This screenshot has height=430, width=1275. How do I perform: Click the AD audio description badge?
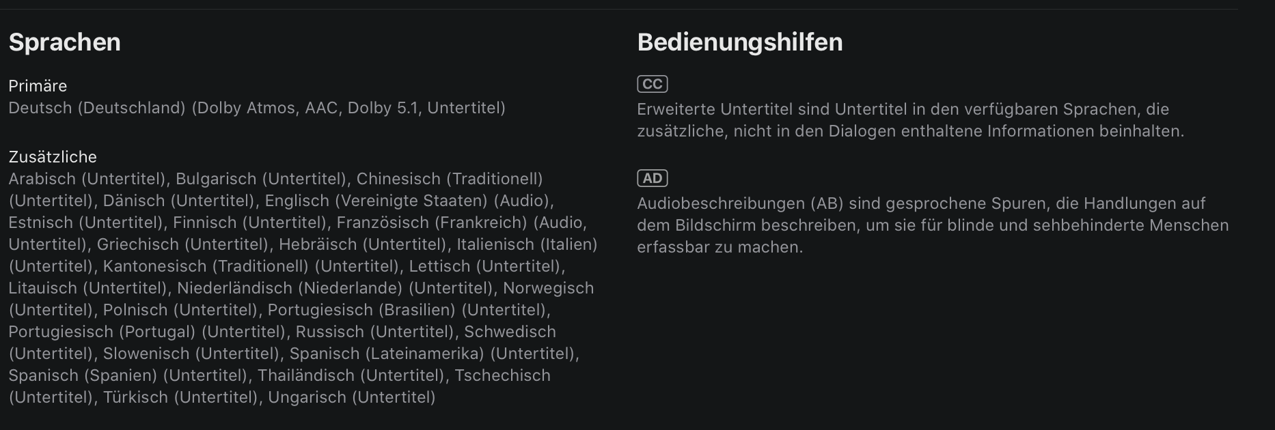tap(652, 178)
